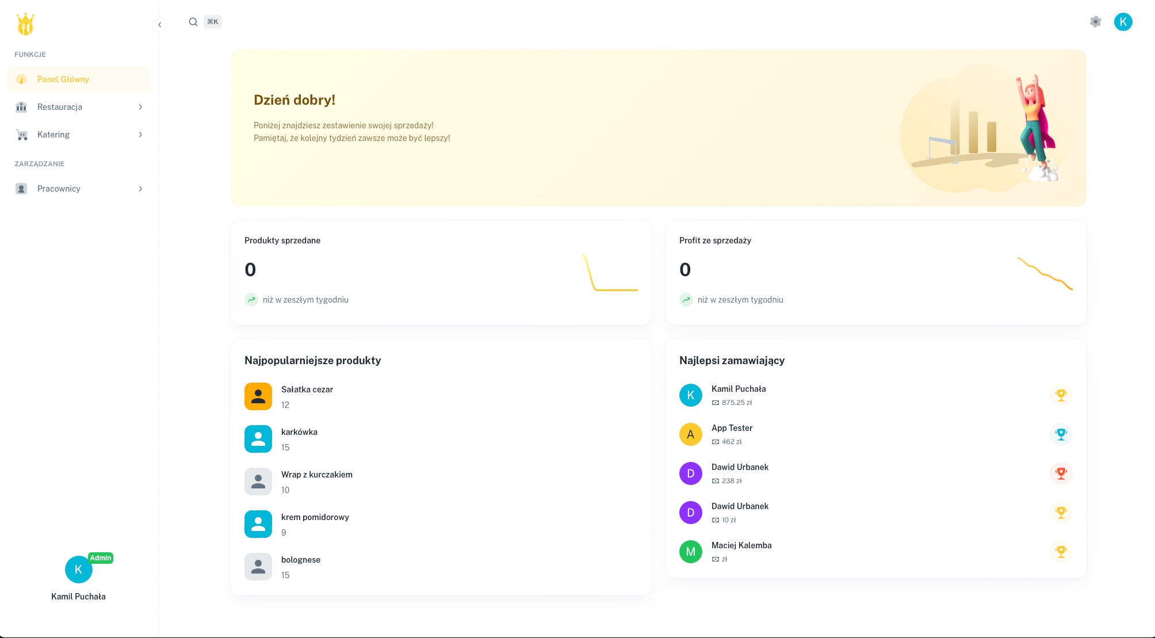Switch to the Panel Główny menu entry
This screenshot has width=1155, height=638.
[x=63, y=79]
